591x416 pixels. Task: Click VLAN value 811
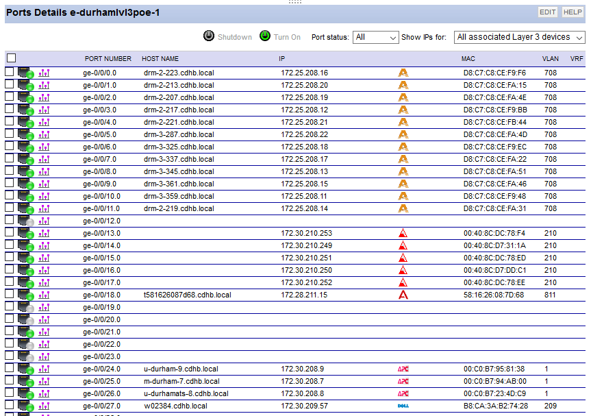coord(550,295)
